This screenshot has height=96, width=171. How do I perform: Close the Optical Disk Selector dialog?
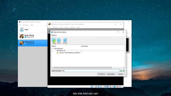point(123,32)
